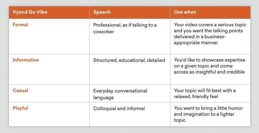Click the humor and imagination use-case text

[x=208, y=114]
